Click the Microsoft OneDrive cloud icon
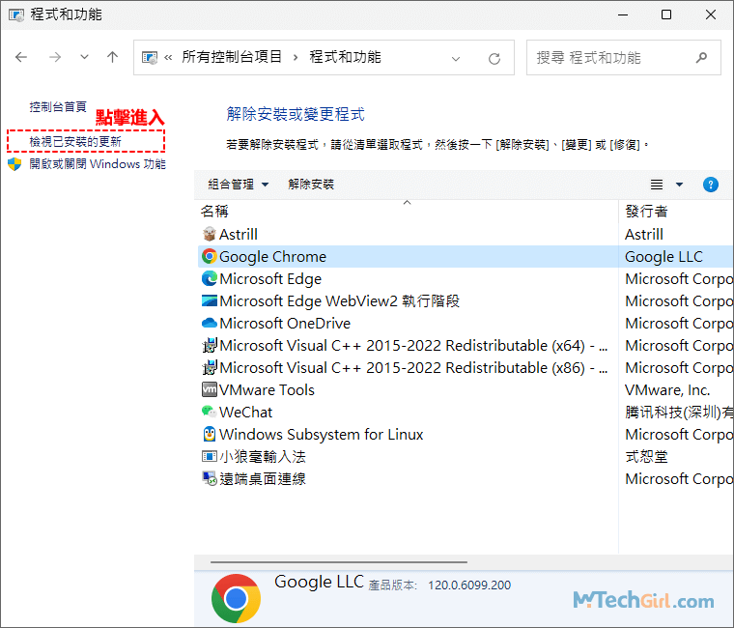 click(210, 324)
